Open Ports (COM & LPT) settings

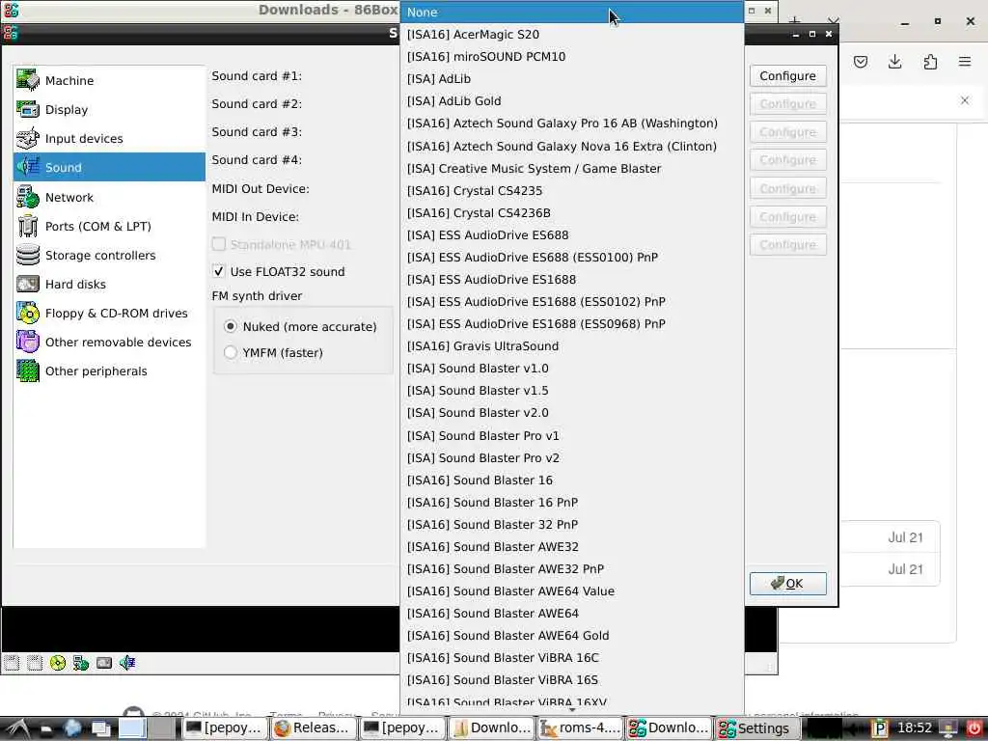109,226
